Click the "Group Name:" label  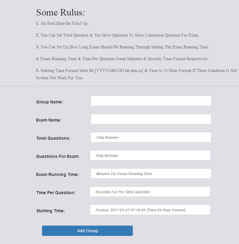50,102
